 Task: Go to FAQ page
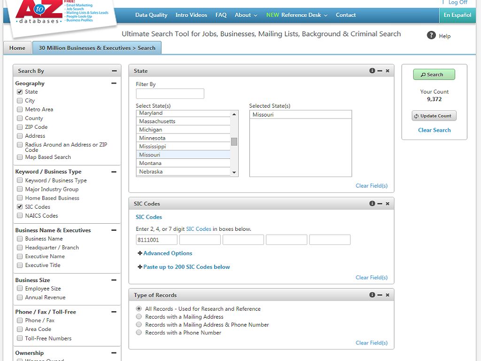(221, 15)
